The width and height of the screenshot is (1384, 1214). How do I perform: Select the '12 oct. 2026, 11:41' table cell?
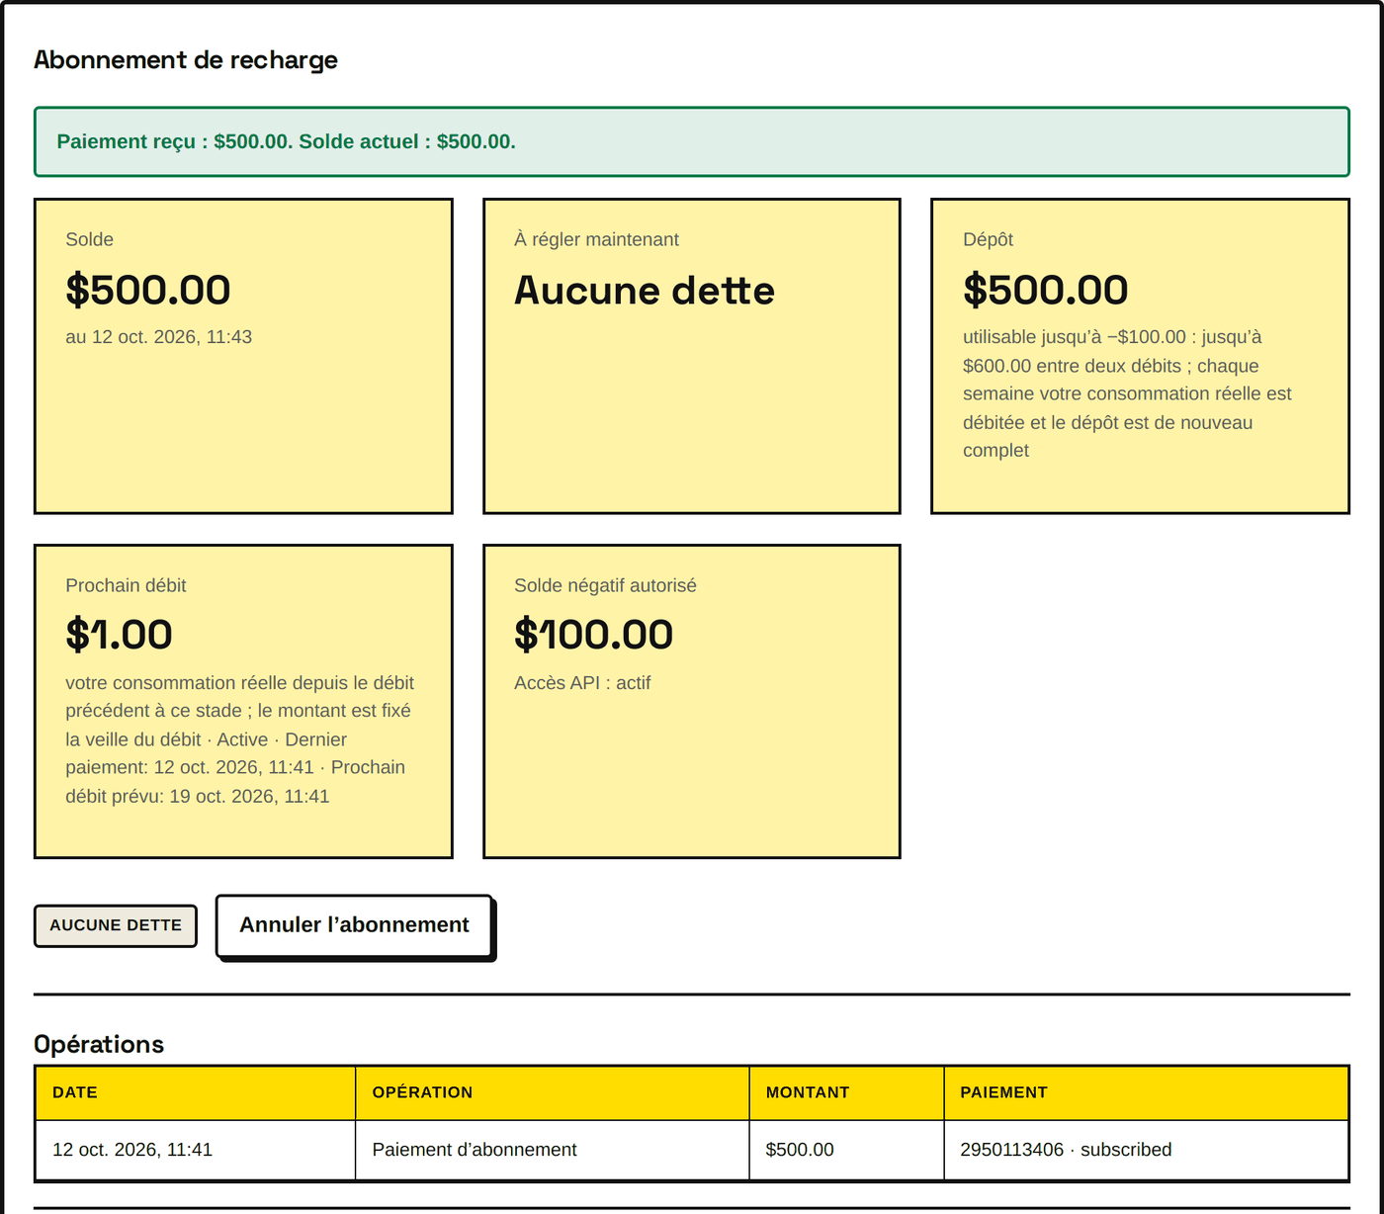[195, 1150]
